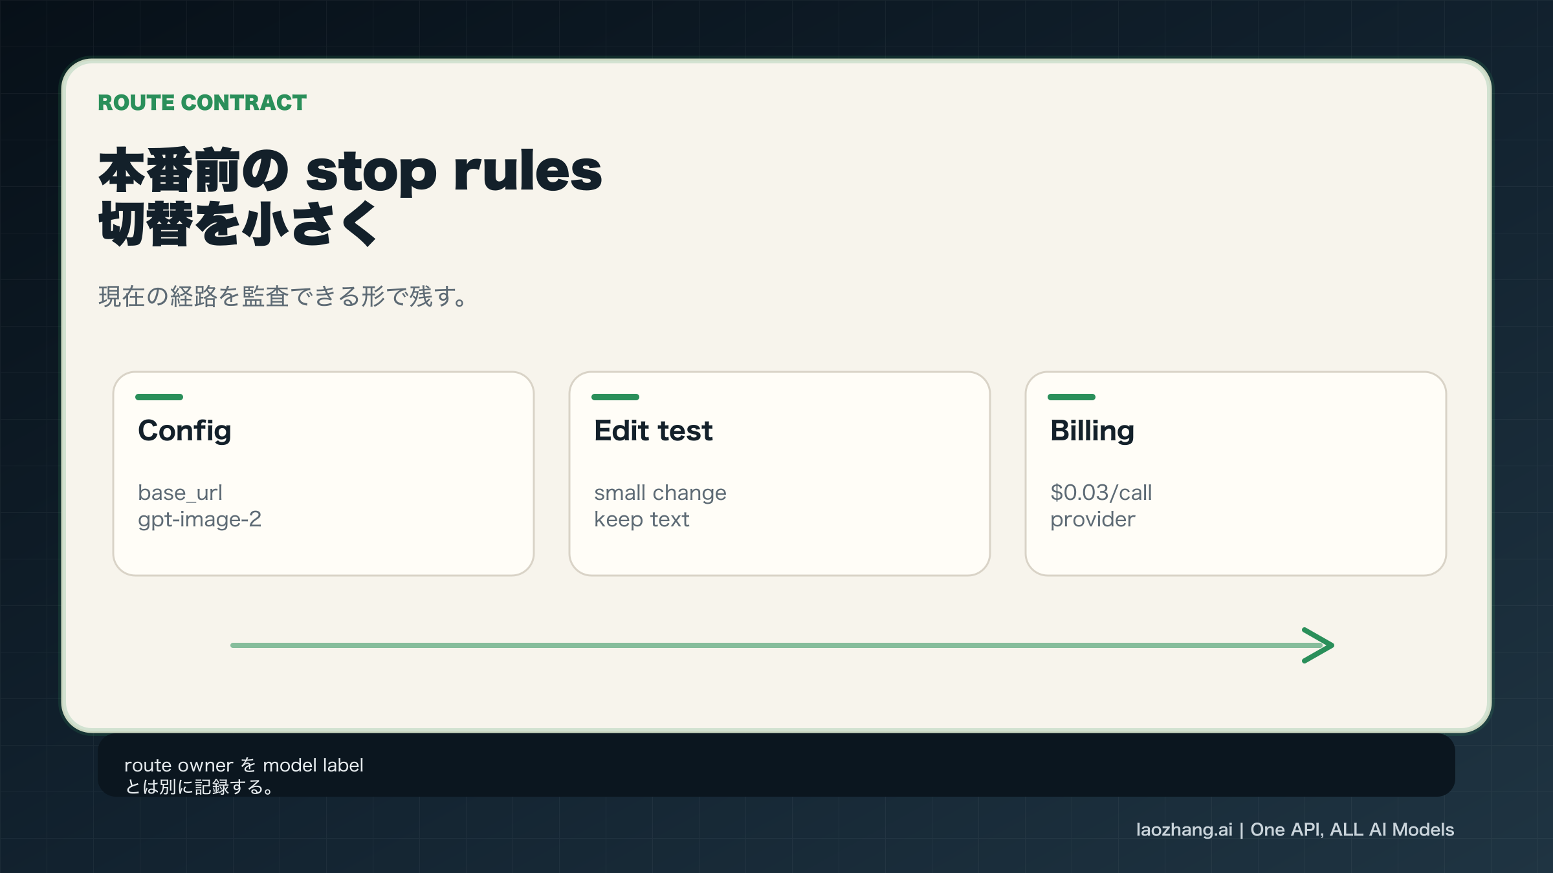Click the Japanese subtitle under the headline
Viewport: 1553px width, 873px height.
coord(283,297)
